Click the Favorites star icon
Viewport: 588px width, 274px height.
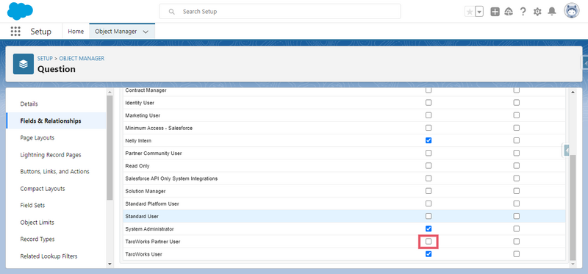[x=470, y=12]
